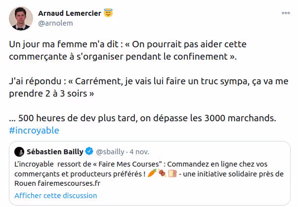Image resolution: width=298 pixels, height=207 pixels.
Task: Click the quoted text "L'incroyable ressort"
Action: 74,164
